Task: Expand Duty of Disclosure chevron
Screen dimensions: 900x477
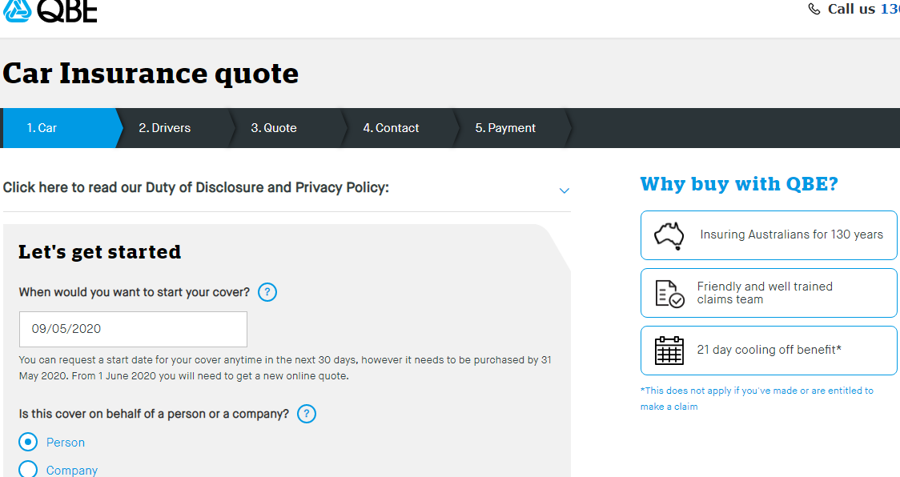Action: click(565, 190)
